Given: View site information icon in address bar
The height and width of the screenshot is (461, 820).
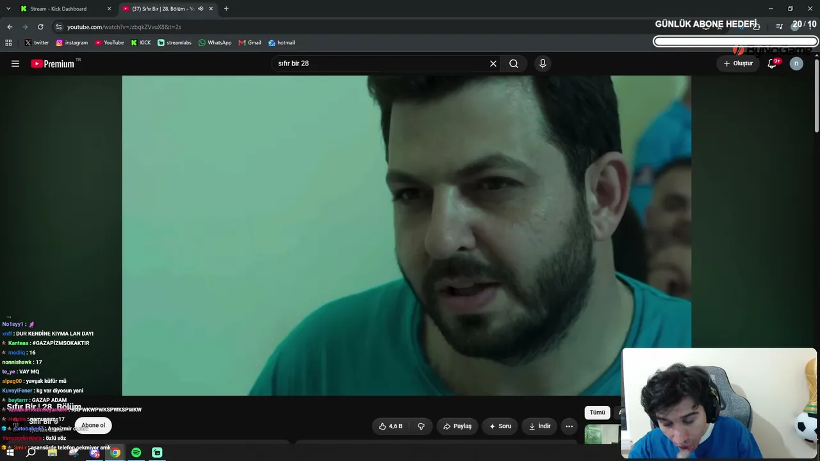Looking at the screenshot, I should click(x=59, y=27).
